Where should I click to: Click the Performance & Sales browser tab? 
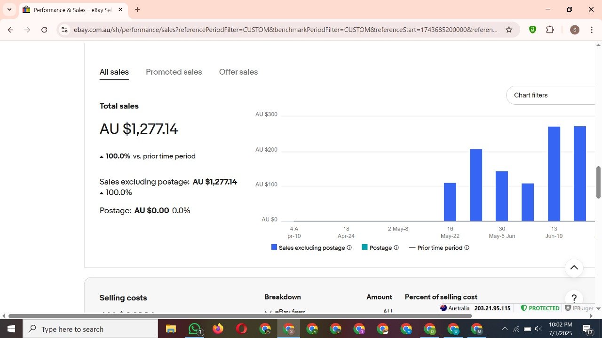coord(73,9)
